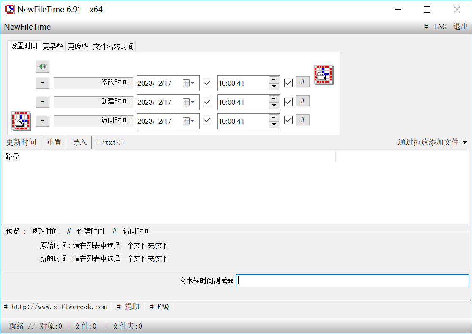The width and height of the screenshot is (472, 334).
Task: Click 退出 to exit the program
Action: pyautogui.click(x=460, y=27)
